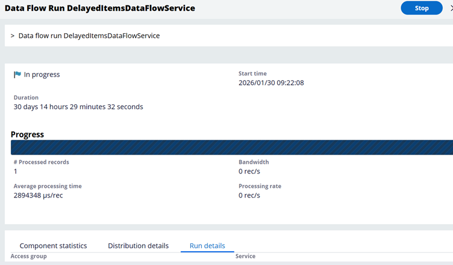This screenshot has width=453, height=265.
Task: Click the In progress status text
Action: coord(42,75)
